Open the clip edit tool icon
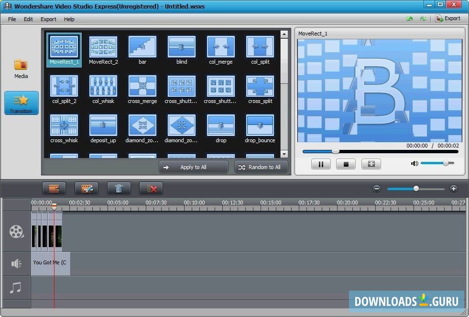469x317 pixels. click(x=87, y=189)
